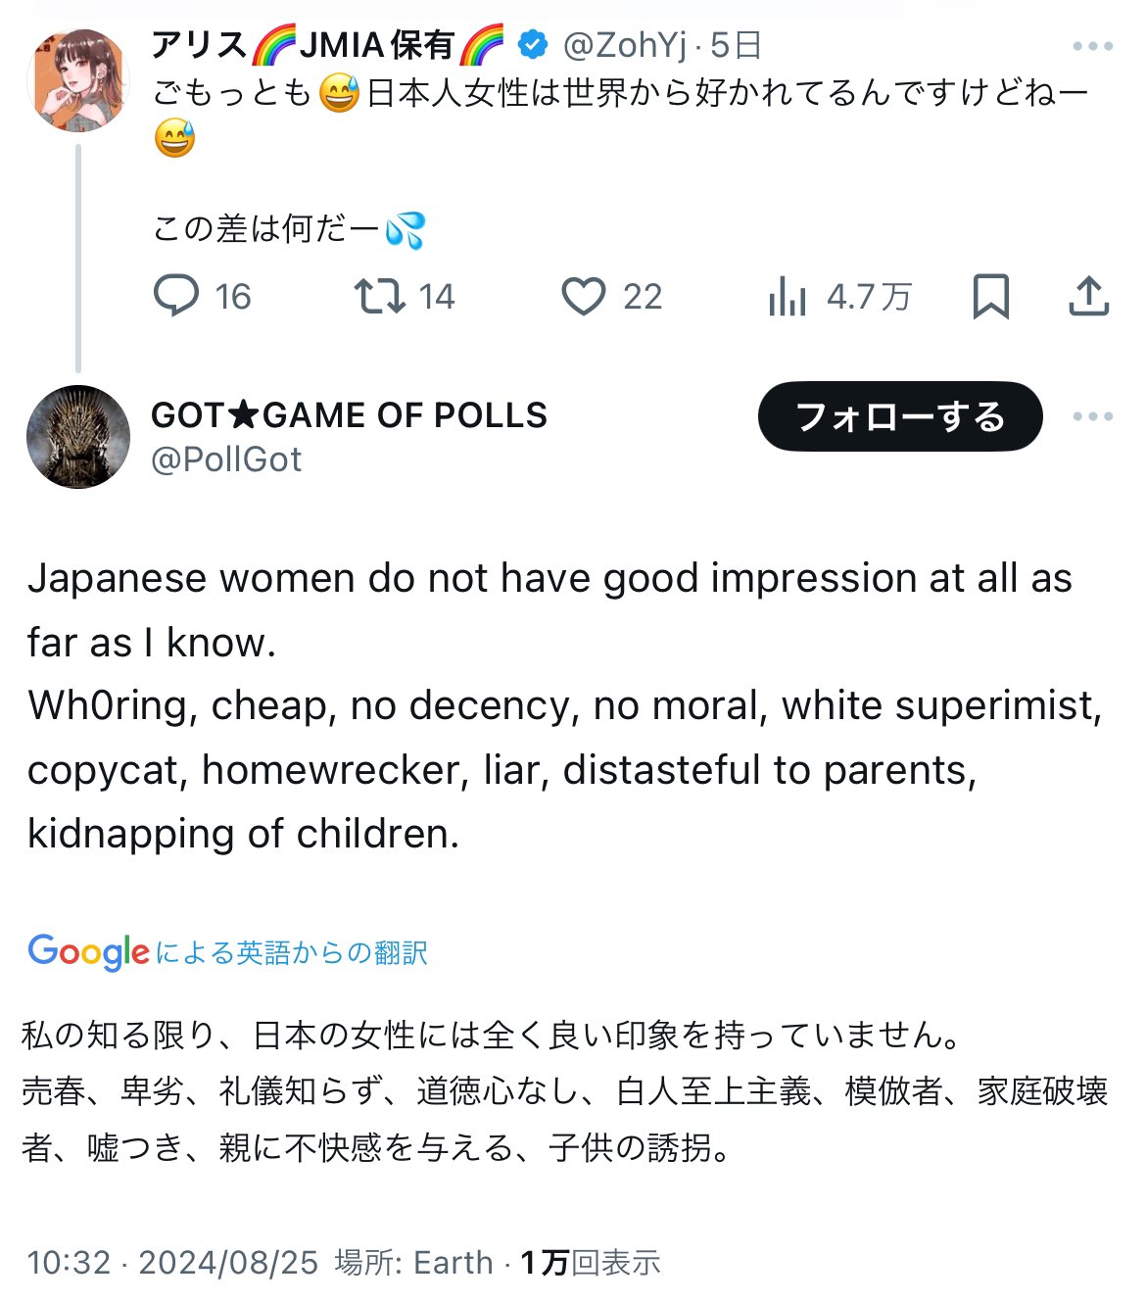Open the view analytics icon showing 4.7万
Image resolution: width=1146 pixels, height=1303 pixels.
point(788,296)
